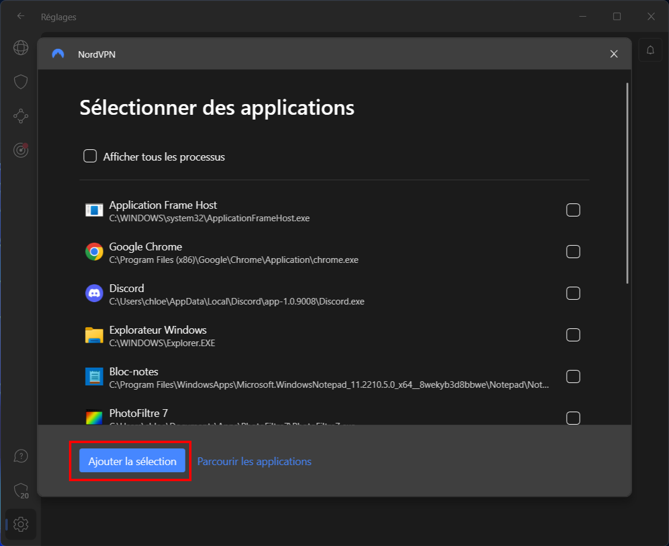Click the PhotoFiltre 7 app name
669x546 pixels.
coord(139,413)
